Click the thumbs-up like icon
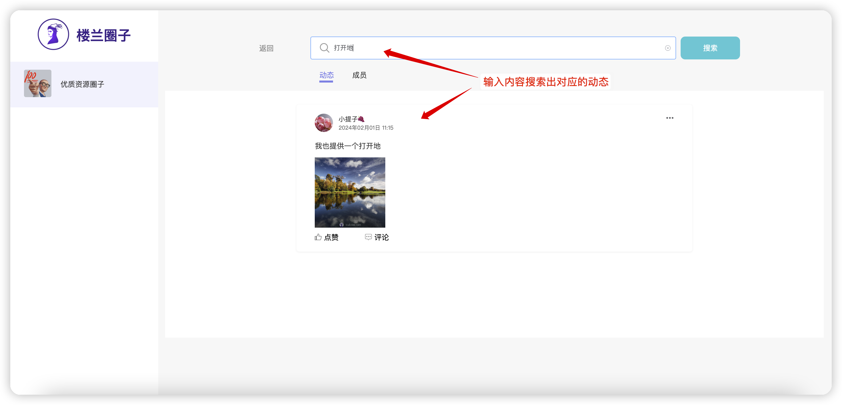Screen dimensions: 842x405 click(x=318, y=237)
